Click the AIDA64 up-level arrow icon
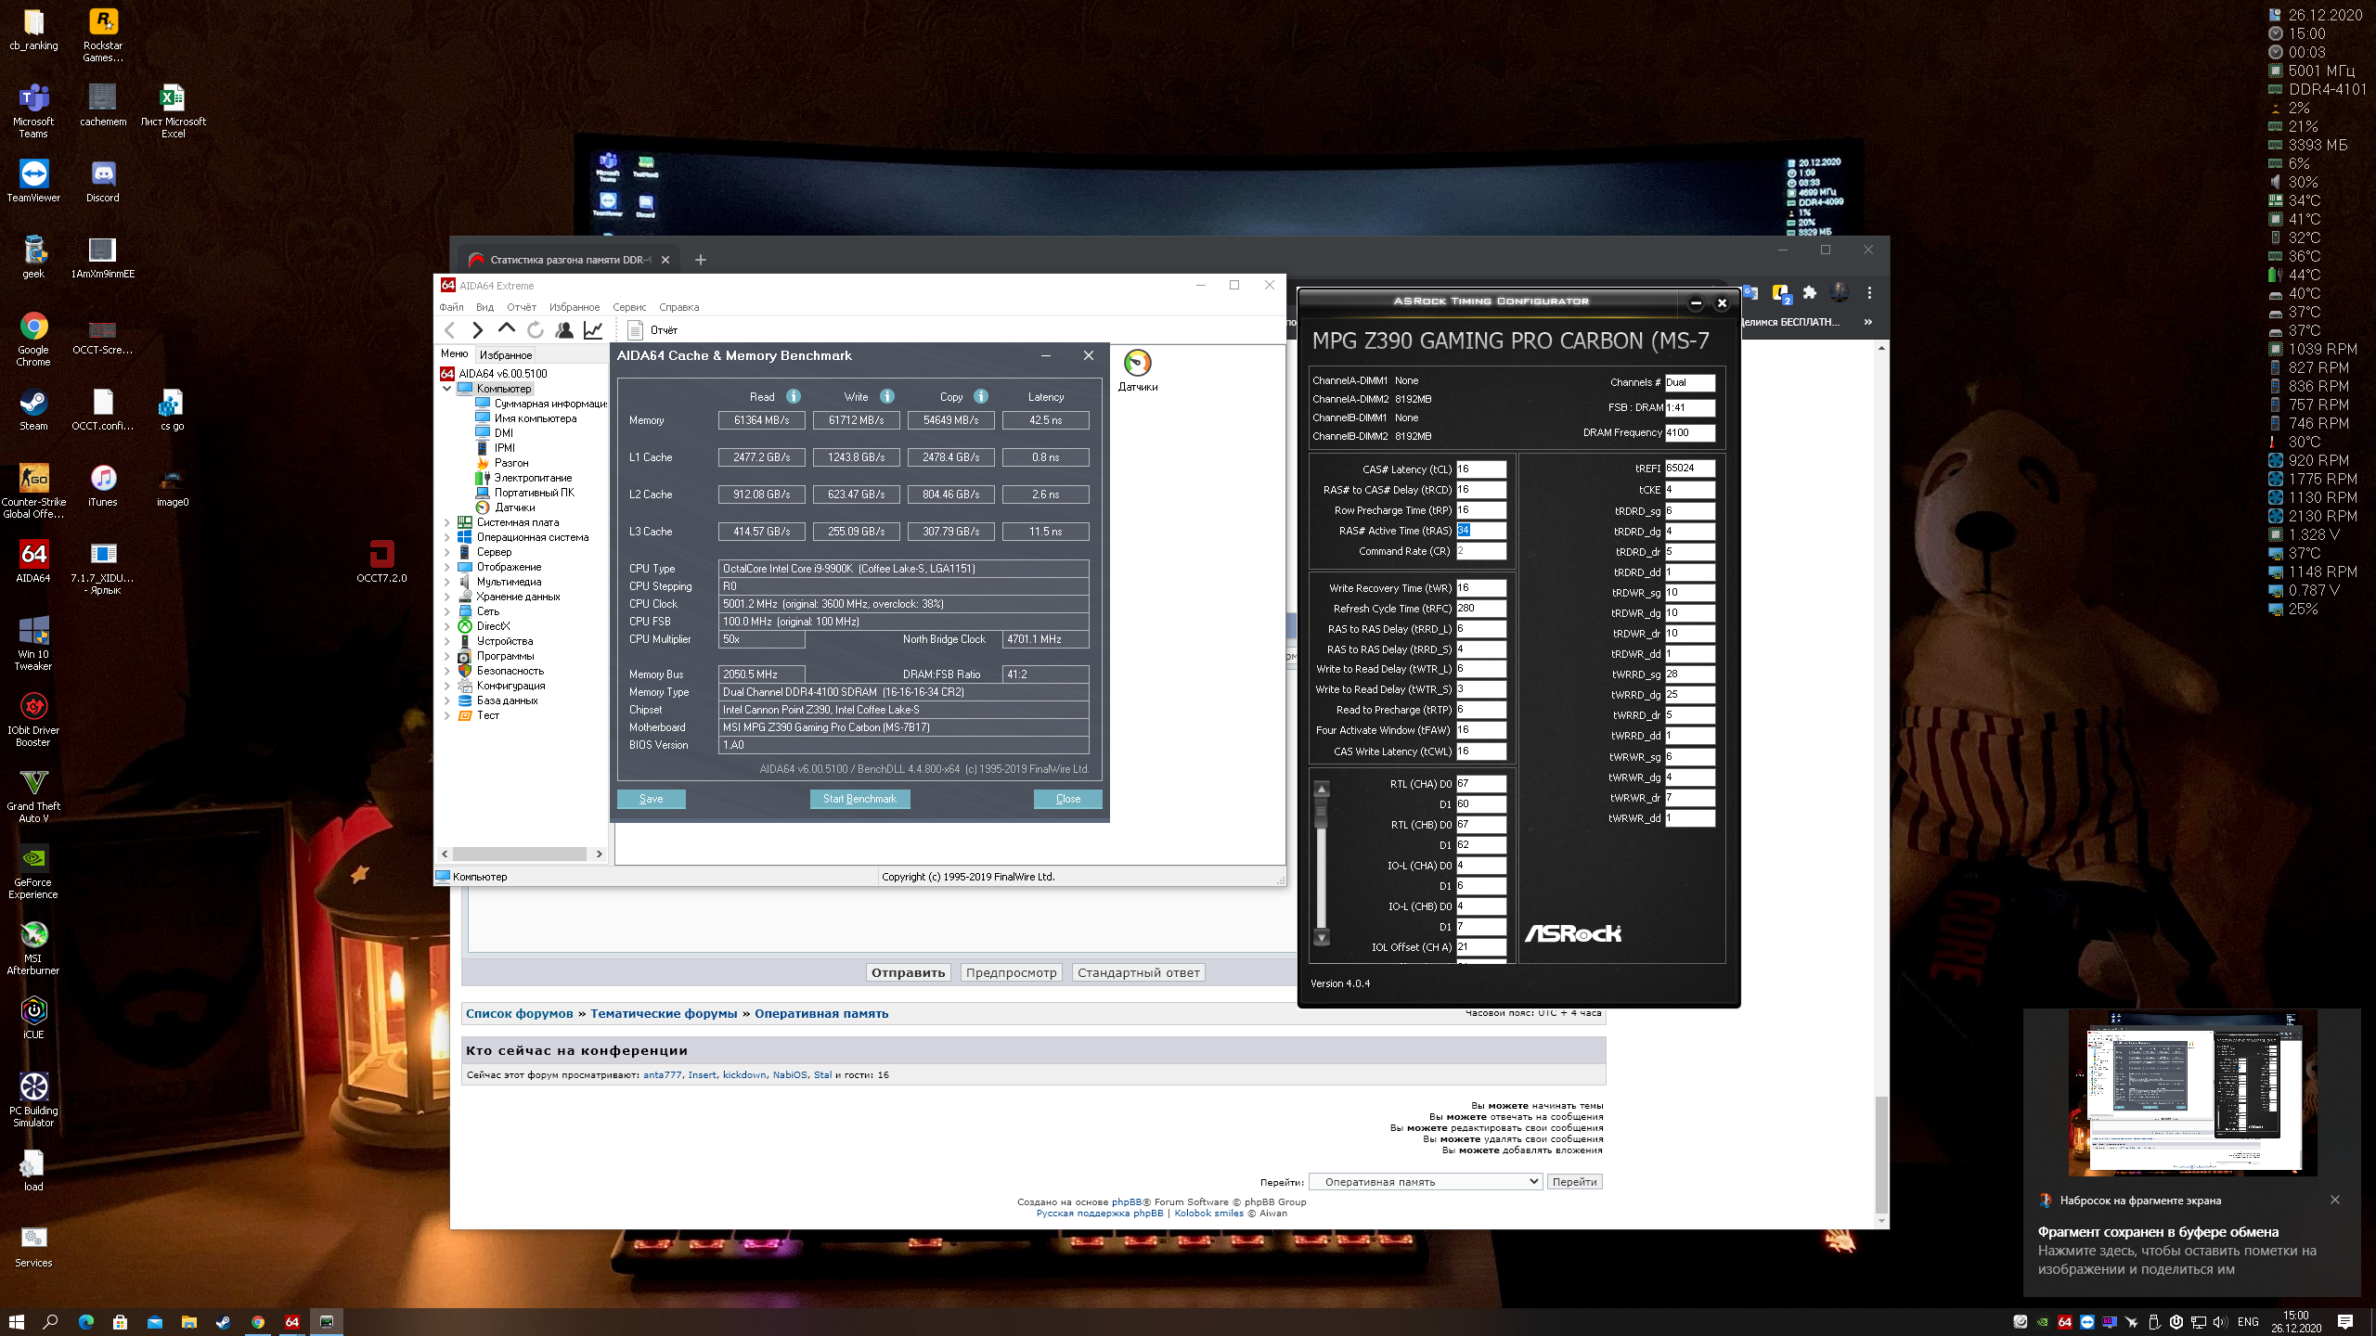The height and width of the screenshot is (1336, 2376). pyautogui.click(x=506, y=328)
